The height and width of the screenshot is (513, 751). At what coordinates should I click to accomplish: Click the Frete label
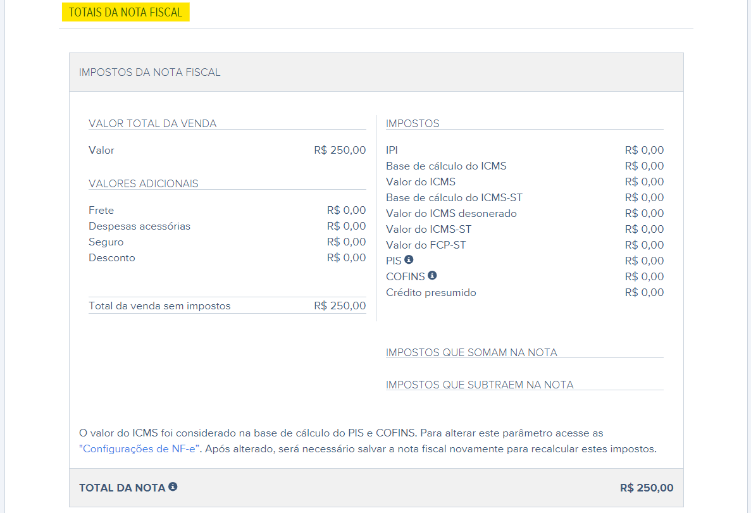point(101,210)
